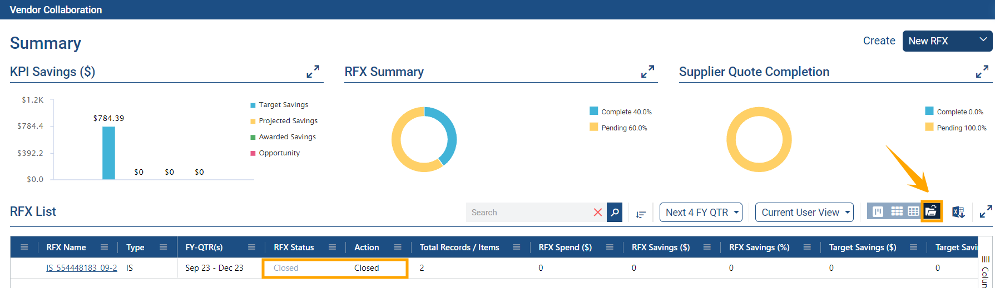Open the Current User View dropdown
Image resolution: width=995 pixels, height=288 pixels.
click(804, 213)
